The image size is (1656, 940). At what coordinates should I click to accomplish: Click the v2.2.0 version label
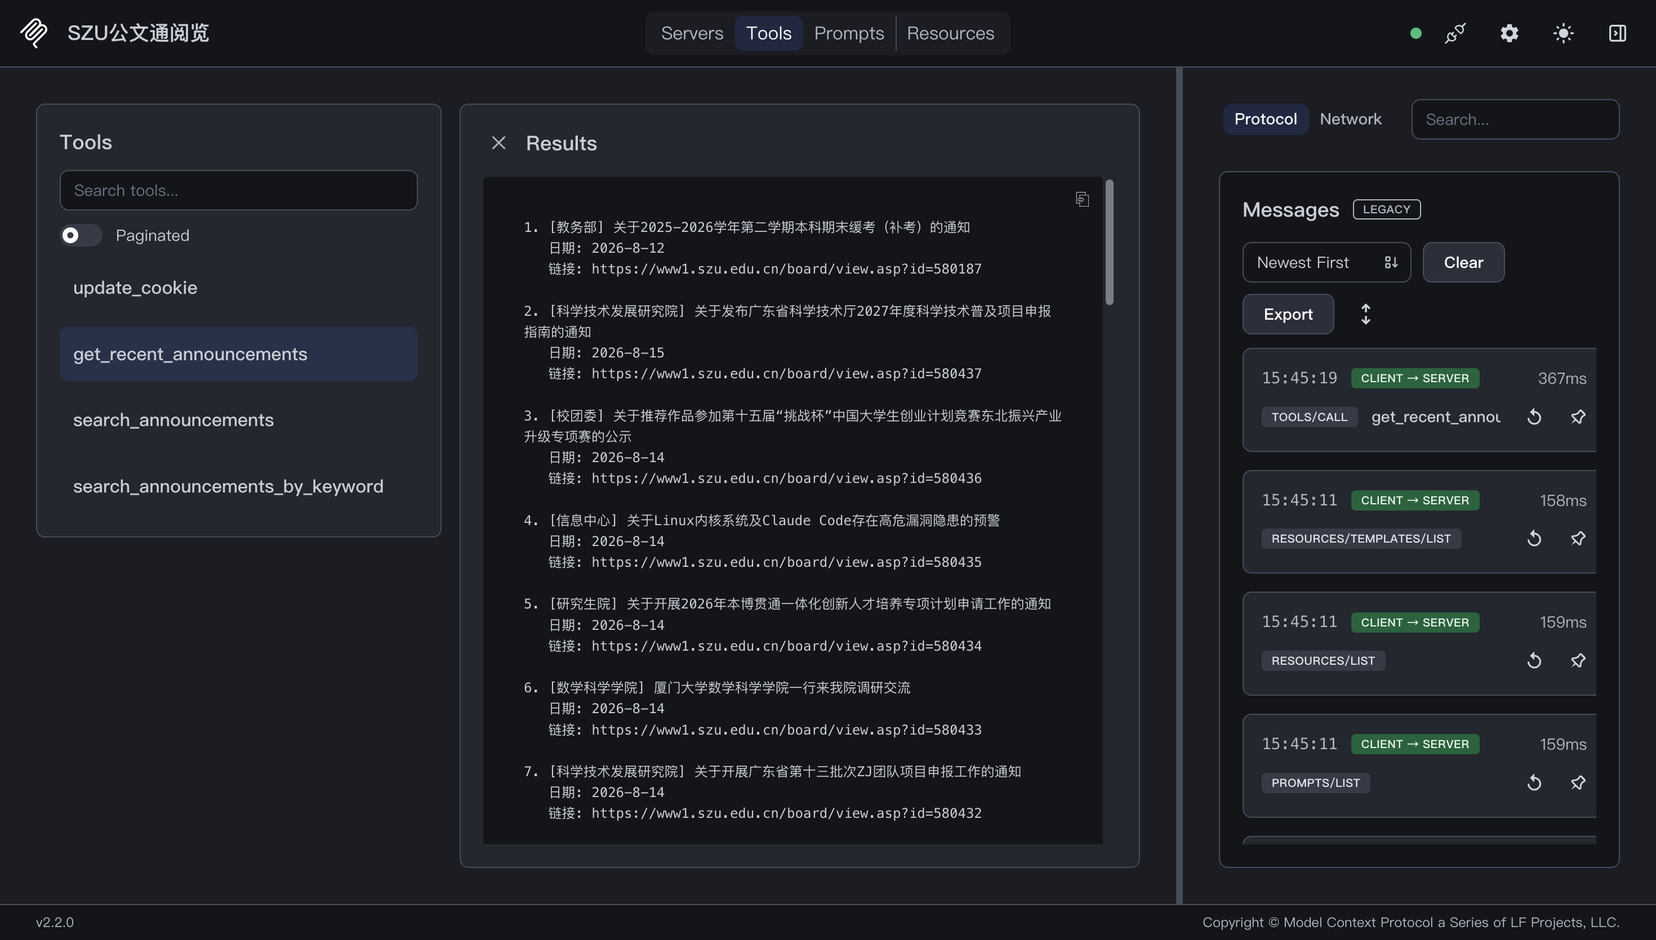click(x=55, y=922)
